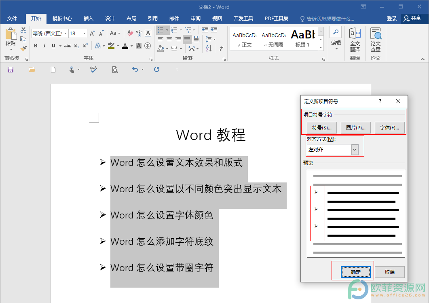Create a new blank document icon
Viewport: 429px width, 303px height.
[x=53, y=70]
